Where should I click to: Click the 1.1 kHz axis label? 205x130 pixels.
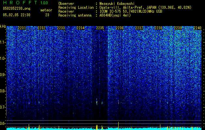pyautogui.click(x=3, y=42)
